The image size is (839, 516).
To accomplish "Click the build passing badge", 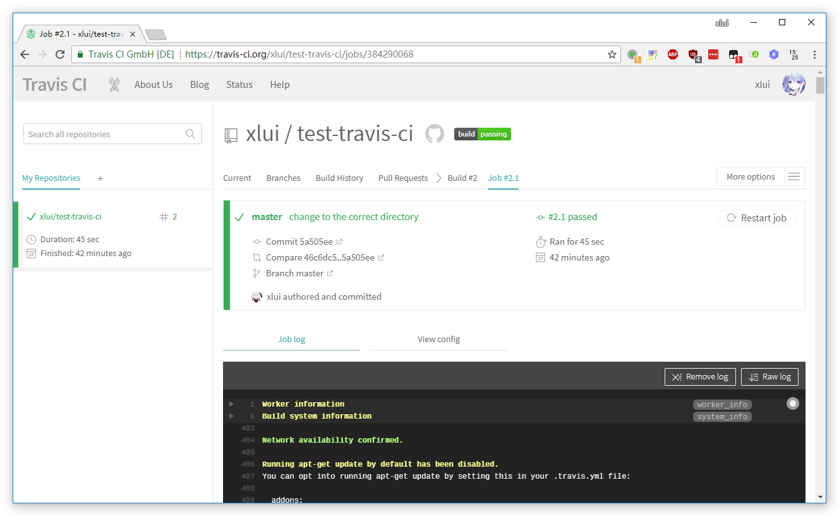I will point(483,134).
